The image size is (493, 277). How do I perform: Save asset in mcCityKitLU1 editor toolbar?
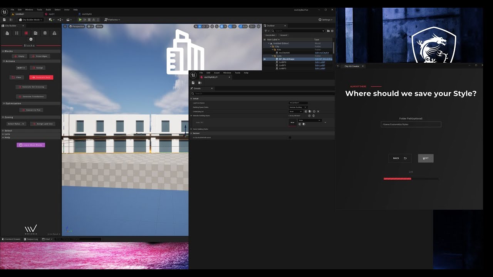click(x=193, y=83)
